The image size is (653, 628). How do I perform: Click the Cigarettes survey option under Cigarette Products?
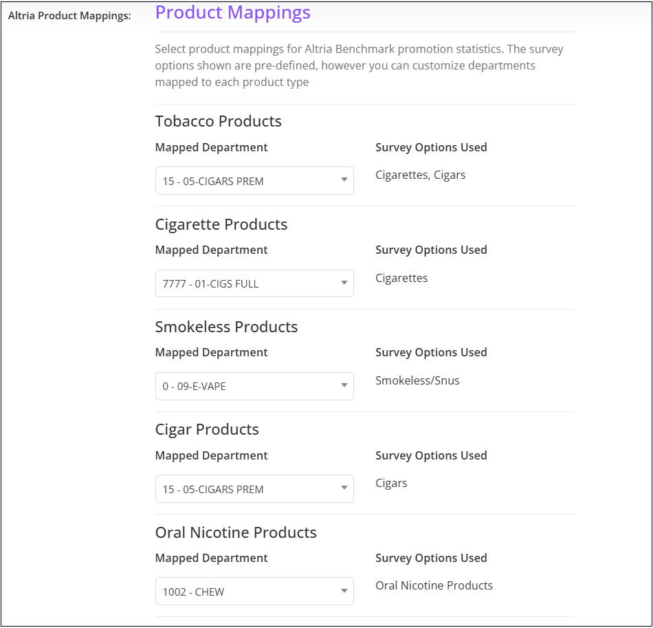click(x=401, y=278)
